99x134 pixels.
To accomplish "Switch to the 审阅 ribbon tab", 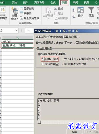I will pos(75,3).
